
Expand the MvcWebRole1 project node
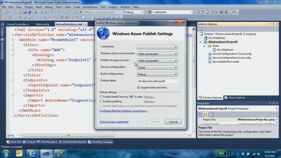[200, 38]
